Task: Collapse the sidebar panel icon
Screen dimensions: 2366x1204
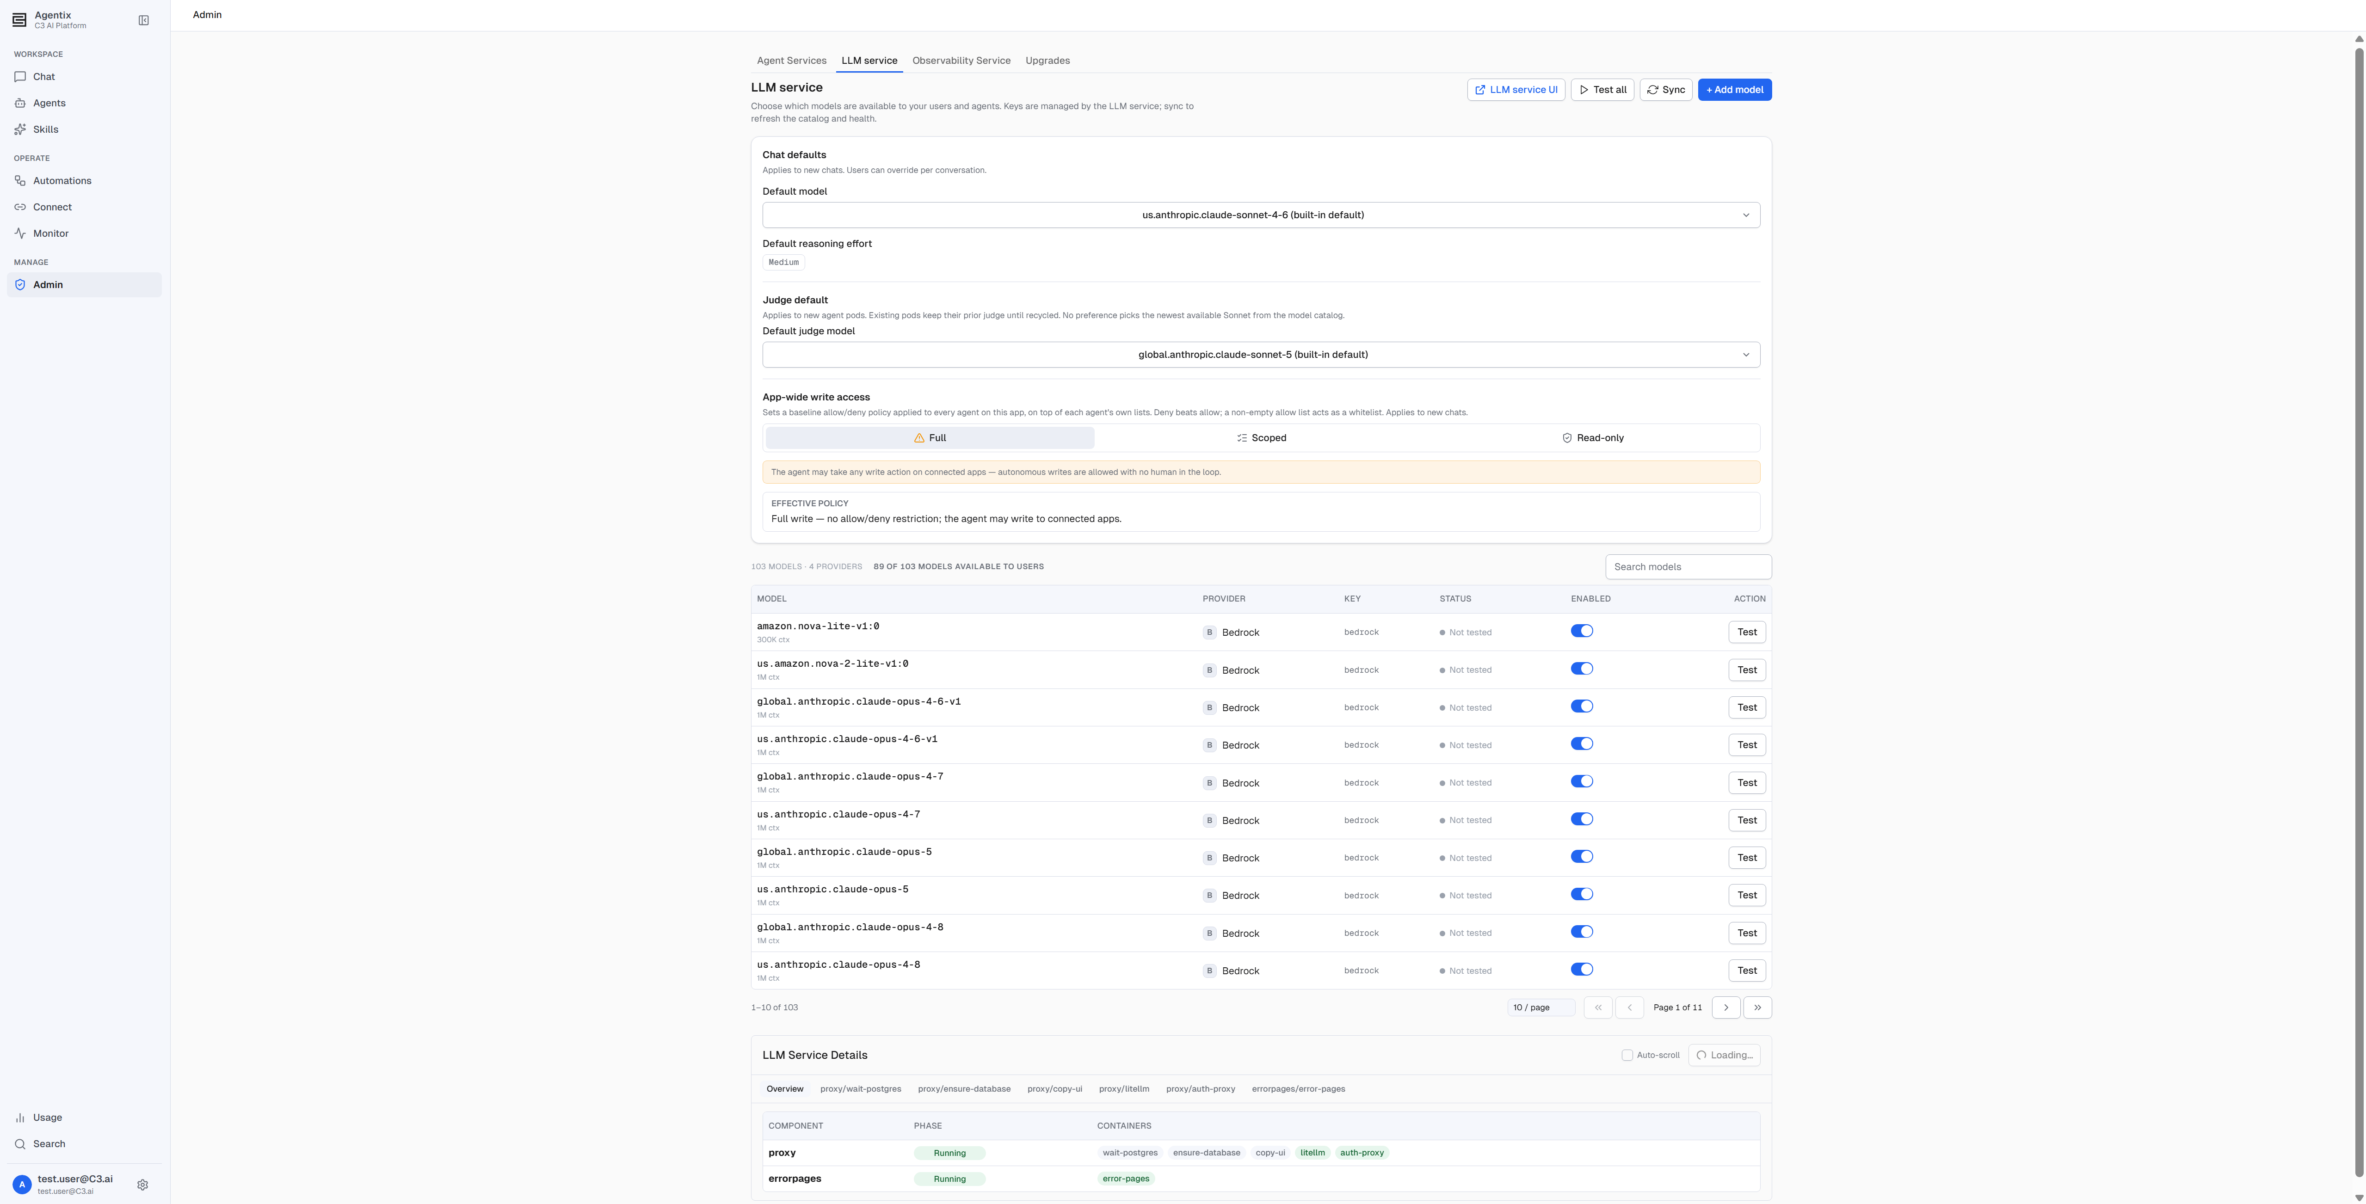Action: click(x=143, y=20)
